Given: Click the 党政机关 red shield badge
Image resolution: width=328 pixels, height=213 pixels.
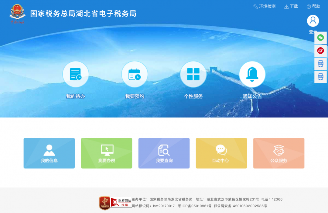Looking at the screenshot, I should [x=104, y=203].
